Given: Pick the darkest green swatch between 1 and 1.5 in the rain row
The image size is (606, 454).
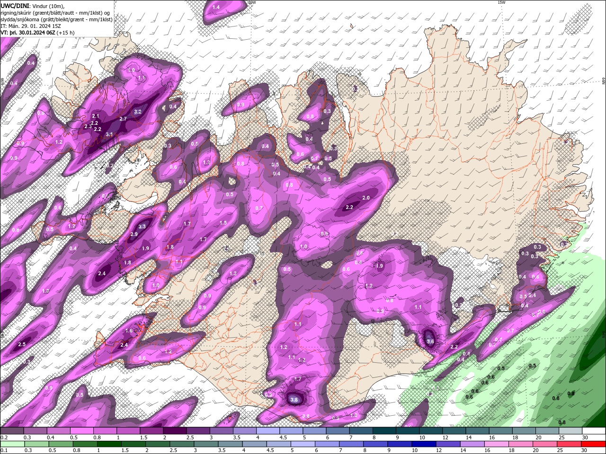Looking at the screenshot, I should click(x=109, y=444).
